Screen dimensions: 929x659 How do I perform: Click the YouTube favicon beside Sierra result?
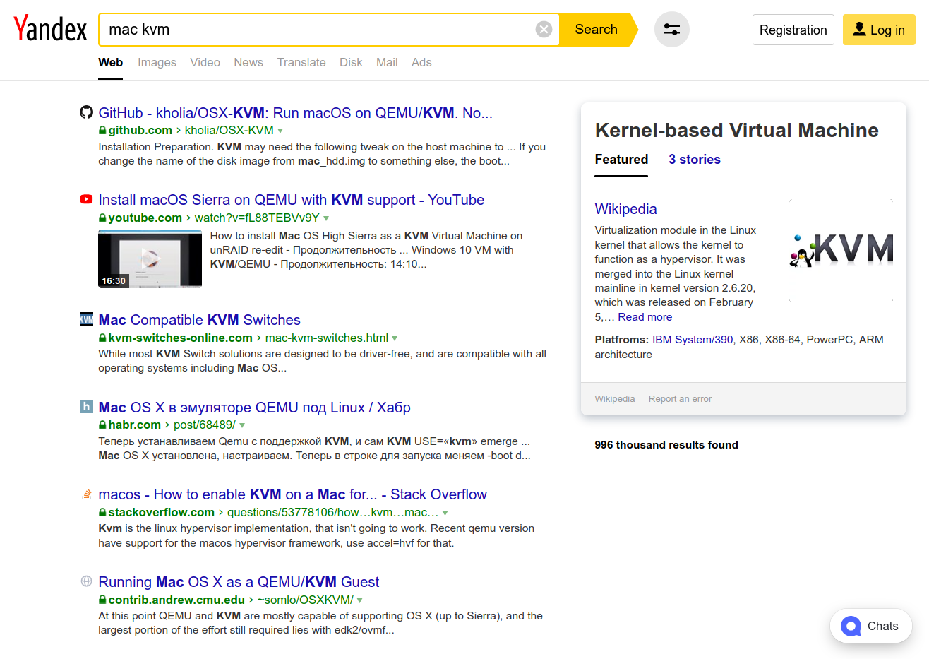[86, 199]
